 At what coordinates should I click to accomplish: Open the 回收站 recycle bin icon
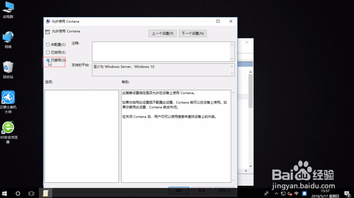pos(8,70)
